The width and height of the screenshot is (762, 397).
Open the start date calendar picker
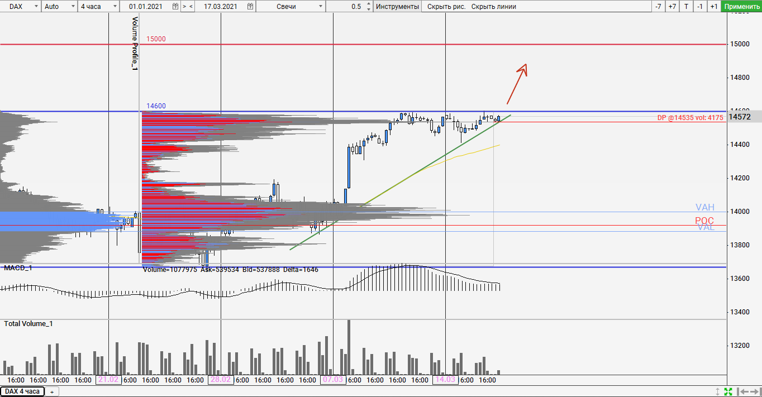175,7
